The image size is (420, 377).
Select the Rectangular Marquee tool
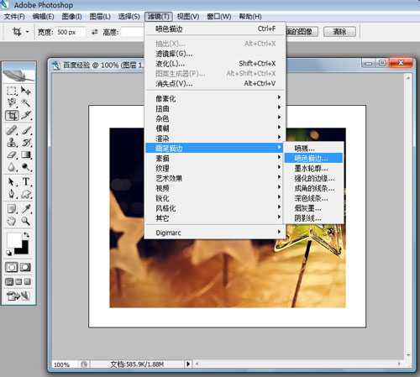(x=12, y=91)
